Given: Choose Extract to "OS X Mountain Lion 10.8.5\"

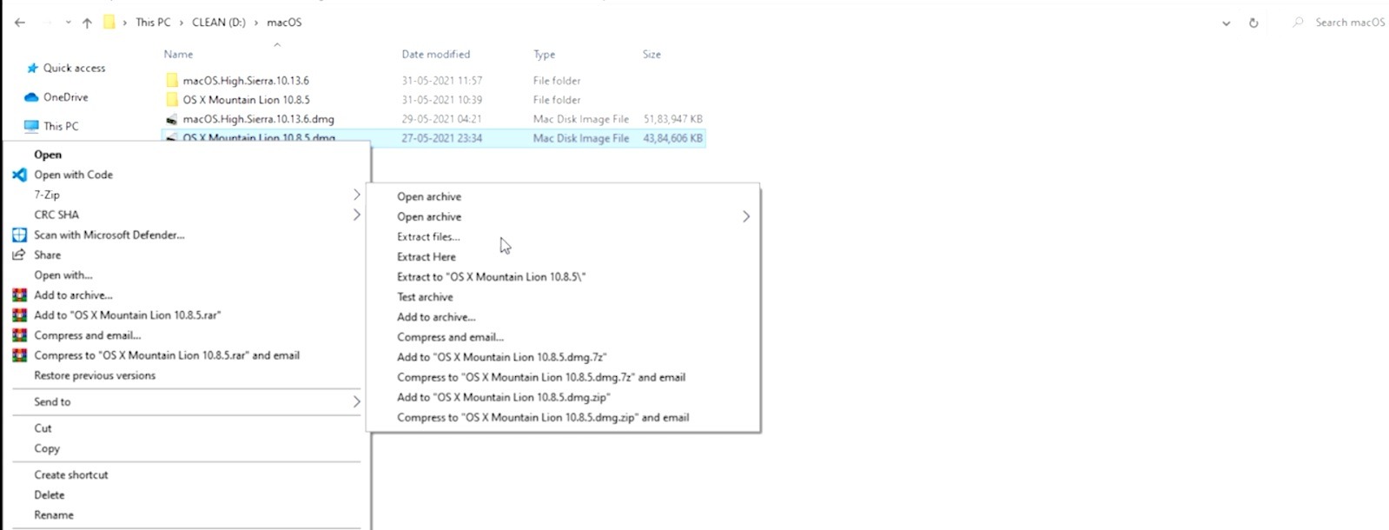Looking at the screenshot, I should click(x=492, y=276).
